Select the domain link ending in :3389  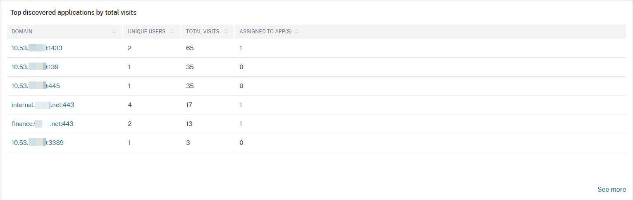[37, 143]
